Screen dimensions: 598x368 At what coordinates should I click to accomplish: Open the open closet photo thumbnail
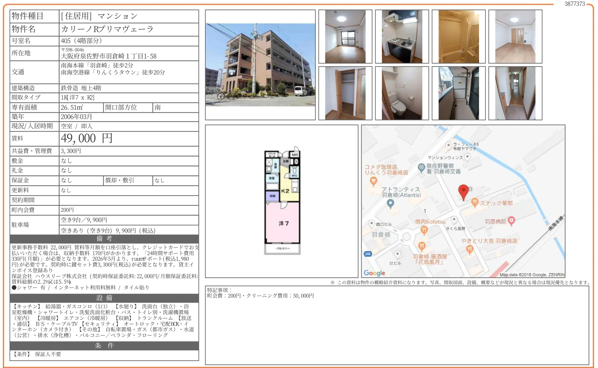pos(345,93)
